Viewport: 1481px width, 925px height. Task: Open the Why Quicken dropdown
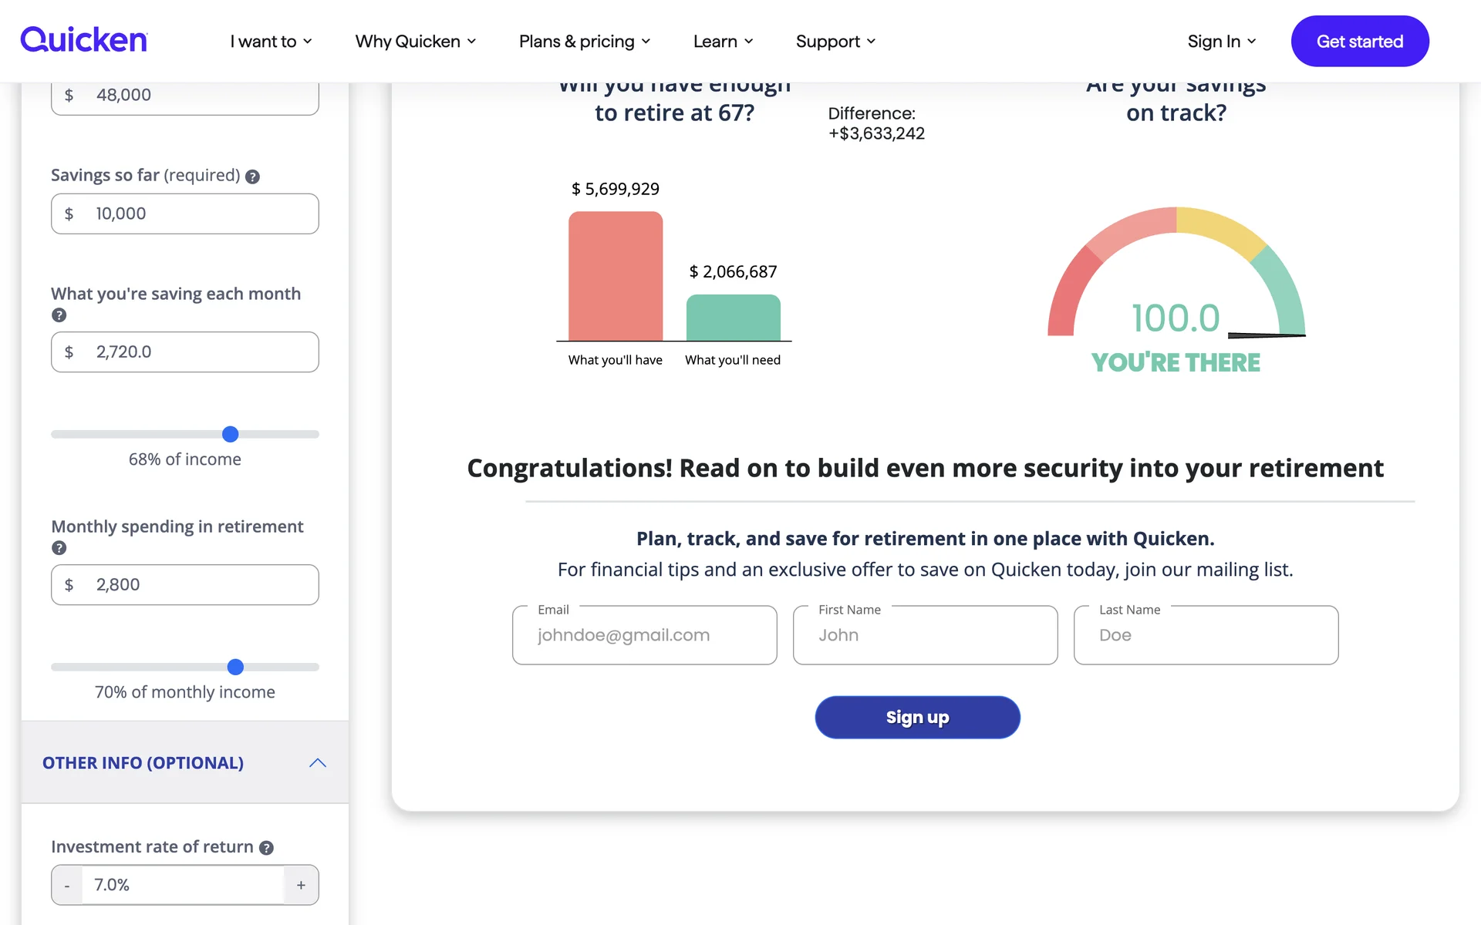click(x=415, y=41)
